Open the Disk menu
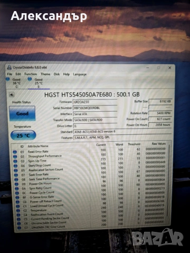 pos(56,74)
